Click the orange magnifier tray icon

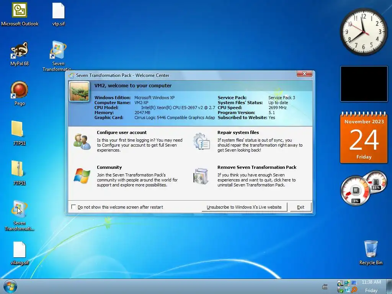(x=354, y=289)
